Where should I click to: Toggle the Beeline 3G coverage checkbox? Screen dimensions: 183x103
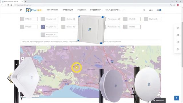click(63, 27)
